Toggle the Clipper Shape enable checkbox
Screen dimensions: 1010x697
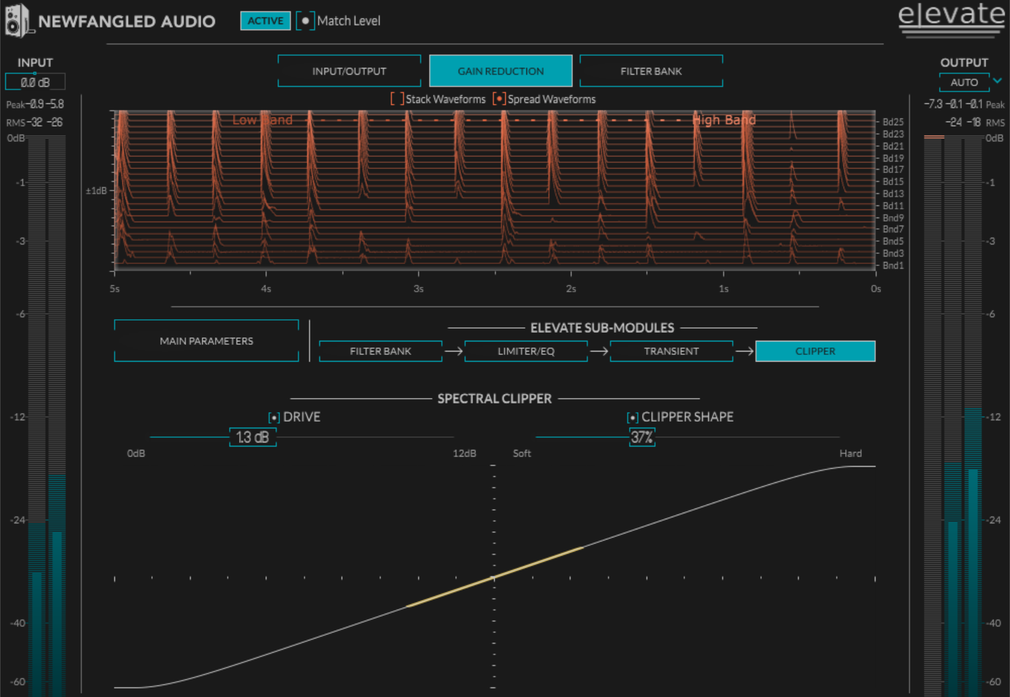point(632,418)
